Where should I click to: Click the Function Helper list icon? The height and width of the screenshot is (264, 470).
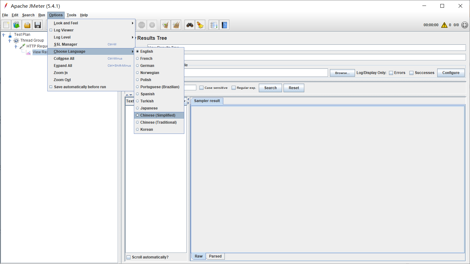coord(214,25)
